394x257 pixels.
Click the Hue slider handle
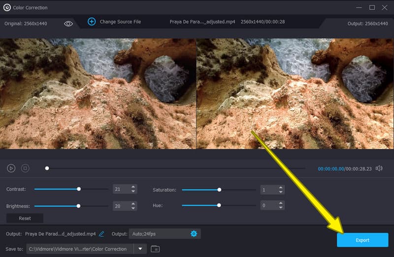tap(219, 205)
